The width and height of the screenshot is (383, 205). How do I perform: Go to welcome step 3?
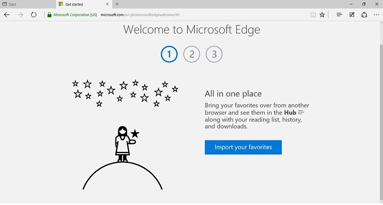click(x=214, y=54)
